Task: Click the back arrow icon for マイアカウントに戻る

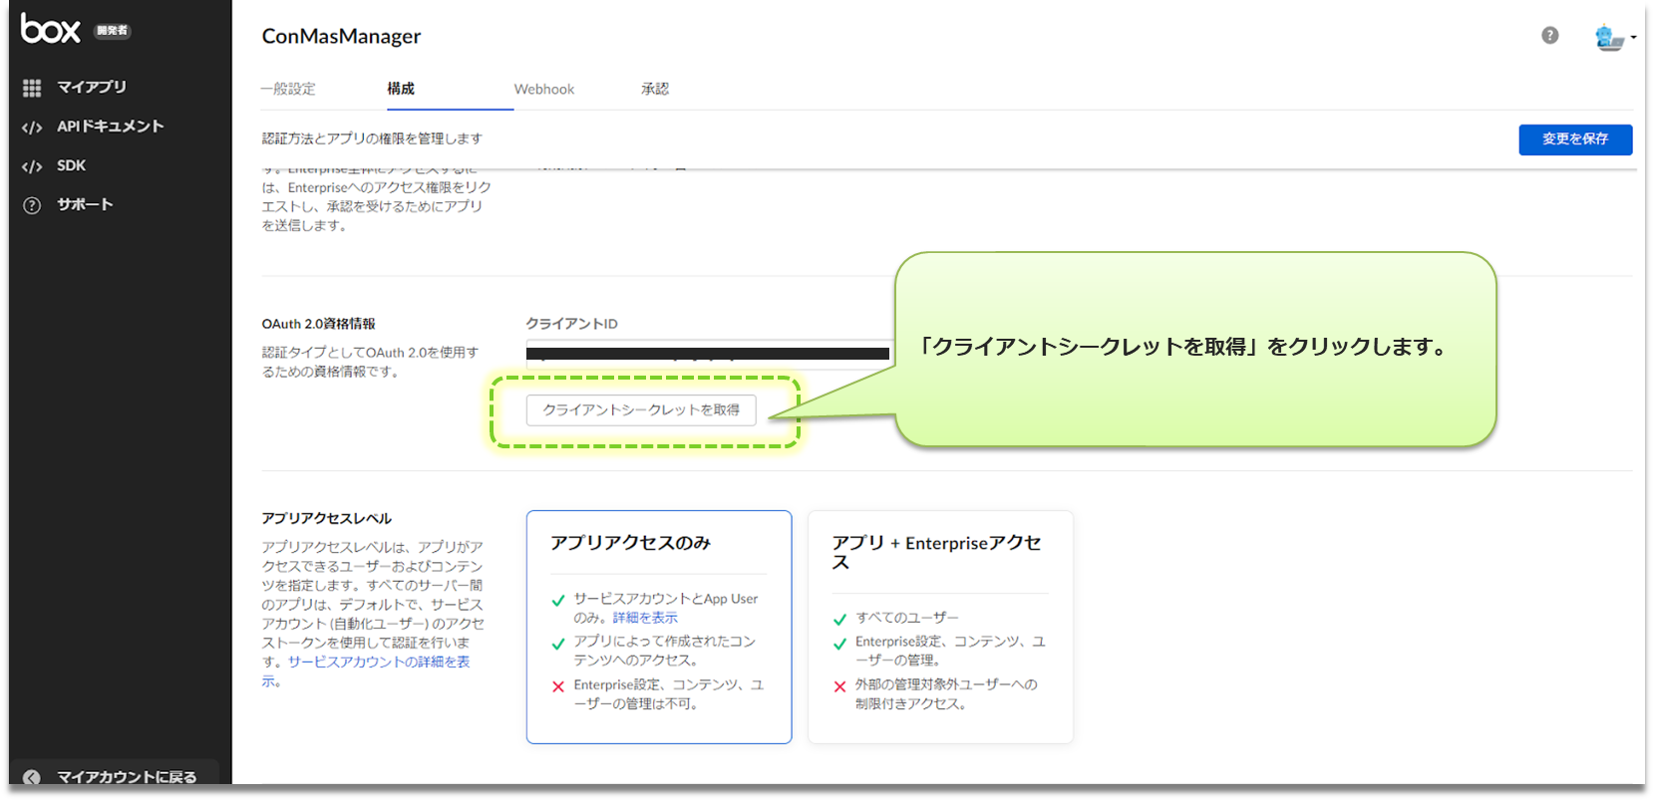Action: coord(32,777)
